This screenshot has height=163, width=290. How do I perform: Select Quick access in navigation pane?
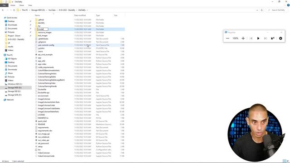tap(12, 18)
